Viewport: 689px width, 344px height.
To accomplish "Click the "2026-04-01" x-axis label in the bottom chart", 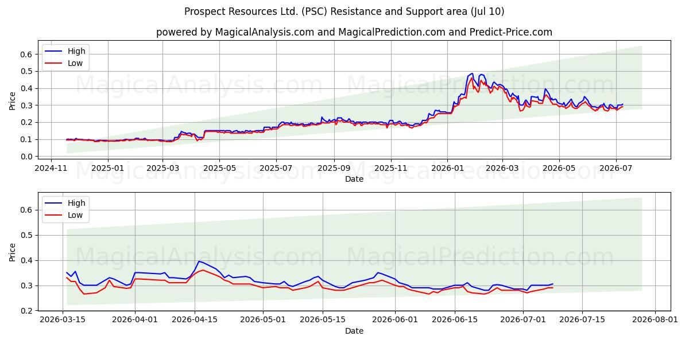I will click(135, 320).
